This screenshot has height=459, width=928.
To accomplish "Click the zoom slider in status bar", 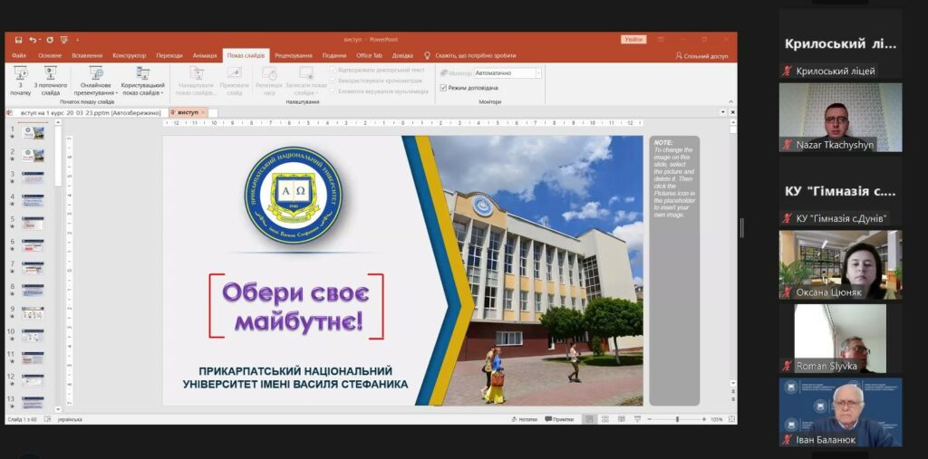I will [677, 419].
